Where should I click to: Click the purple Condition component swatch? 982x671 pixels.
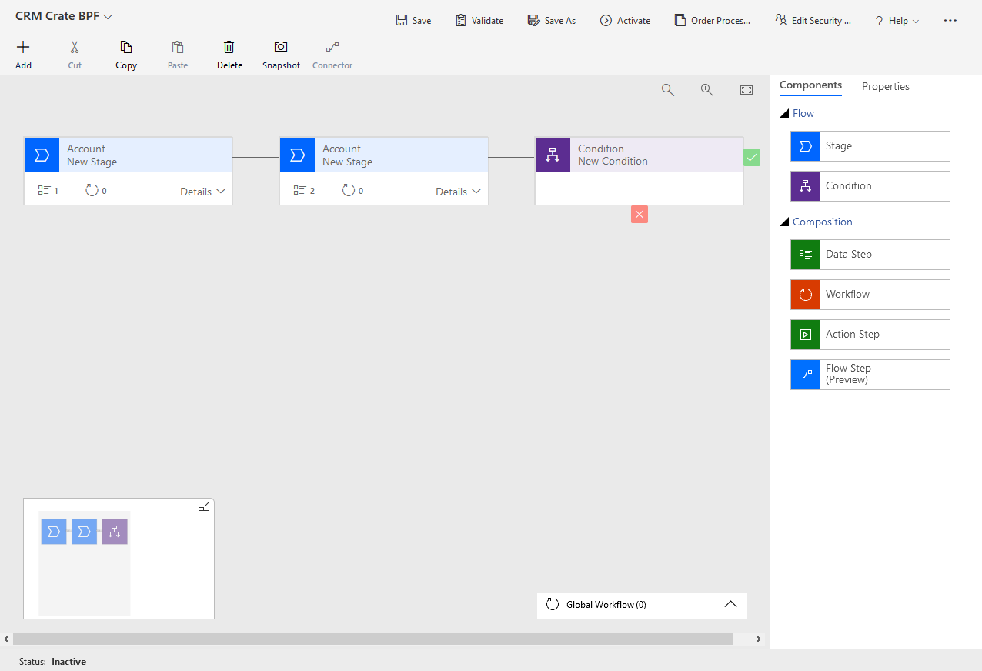[x=805, y=185]
